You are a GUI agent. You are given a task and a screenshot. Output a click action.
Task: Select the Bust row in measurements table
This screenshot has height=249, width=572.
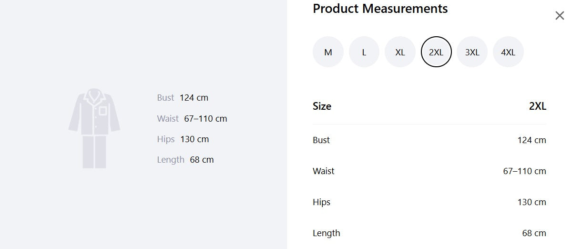429,140
